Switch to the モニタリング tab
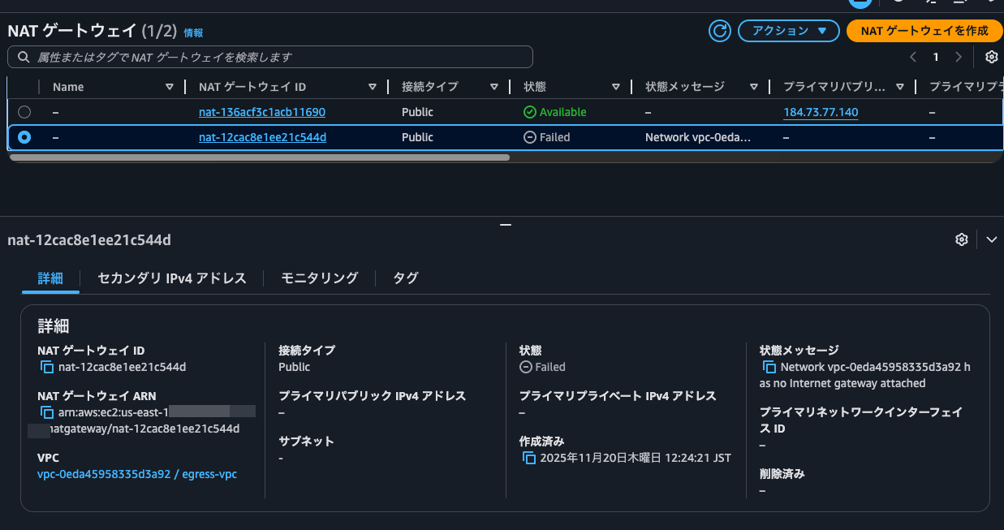 319,278
